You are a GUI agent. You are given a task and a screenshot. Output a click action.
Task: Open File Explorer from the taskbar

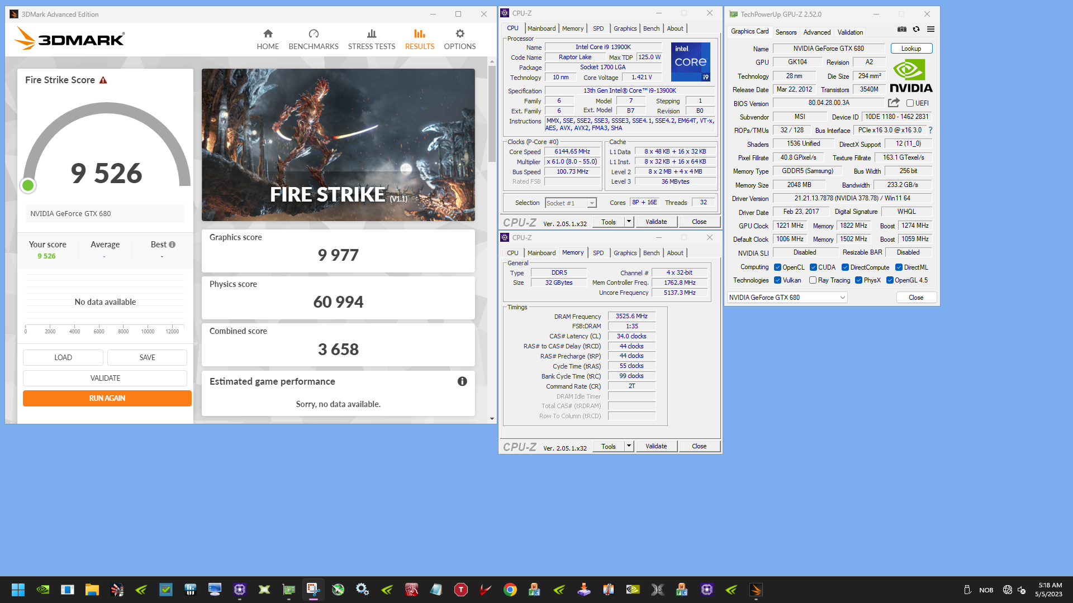[x=92, y=590]
